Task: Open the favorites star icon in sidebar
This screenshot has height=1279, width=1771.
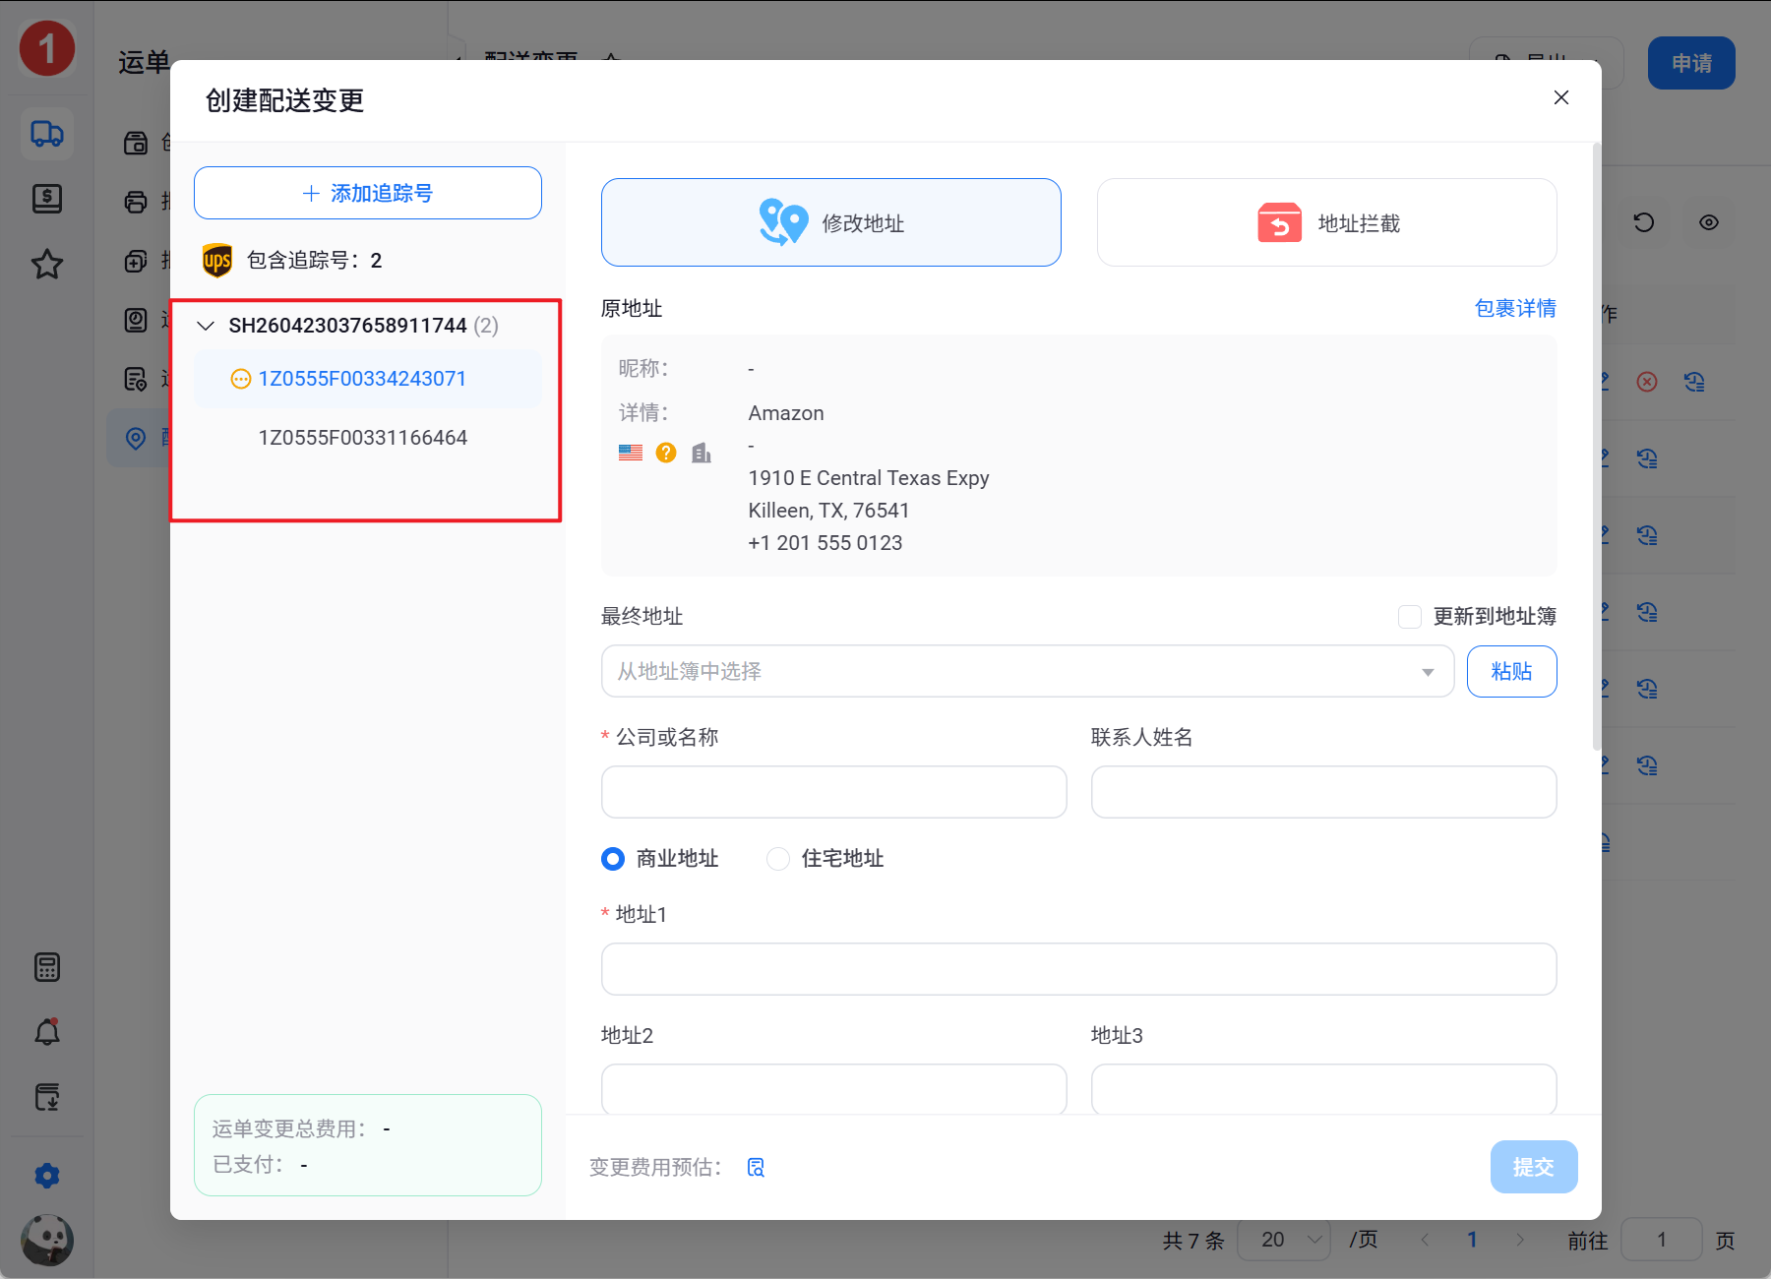Action: (47, 264)
